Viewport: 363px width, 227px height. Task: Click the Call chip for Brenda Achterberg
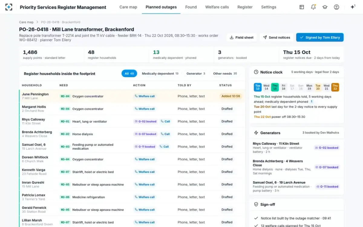pyautogui.click(x=165, y=134)
